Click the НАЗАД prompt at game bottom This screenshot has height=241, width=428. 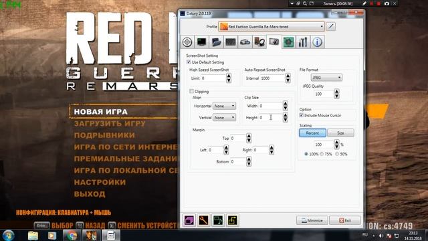pos(95,226)
